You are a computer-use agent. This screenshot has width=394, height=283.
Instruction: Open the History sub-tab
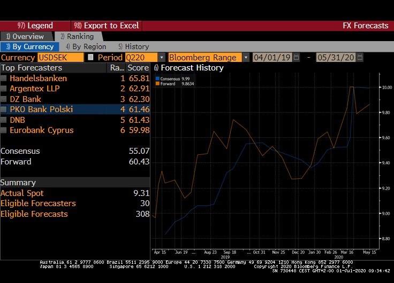[x=134, y=46]
